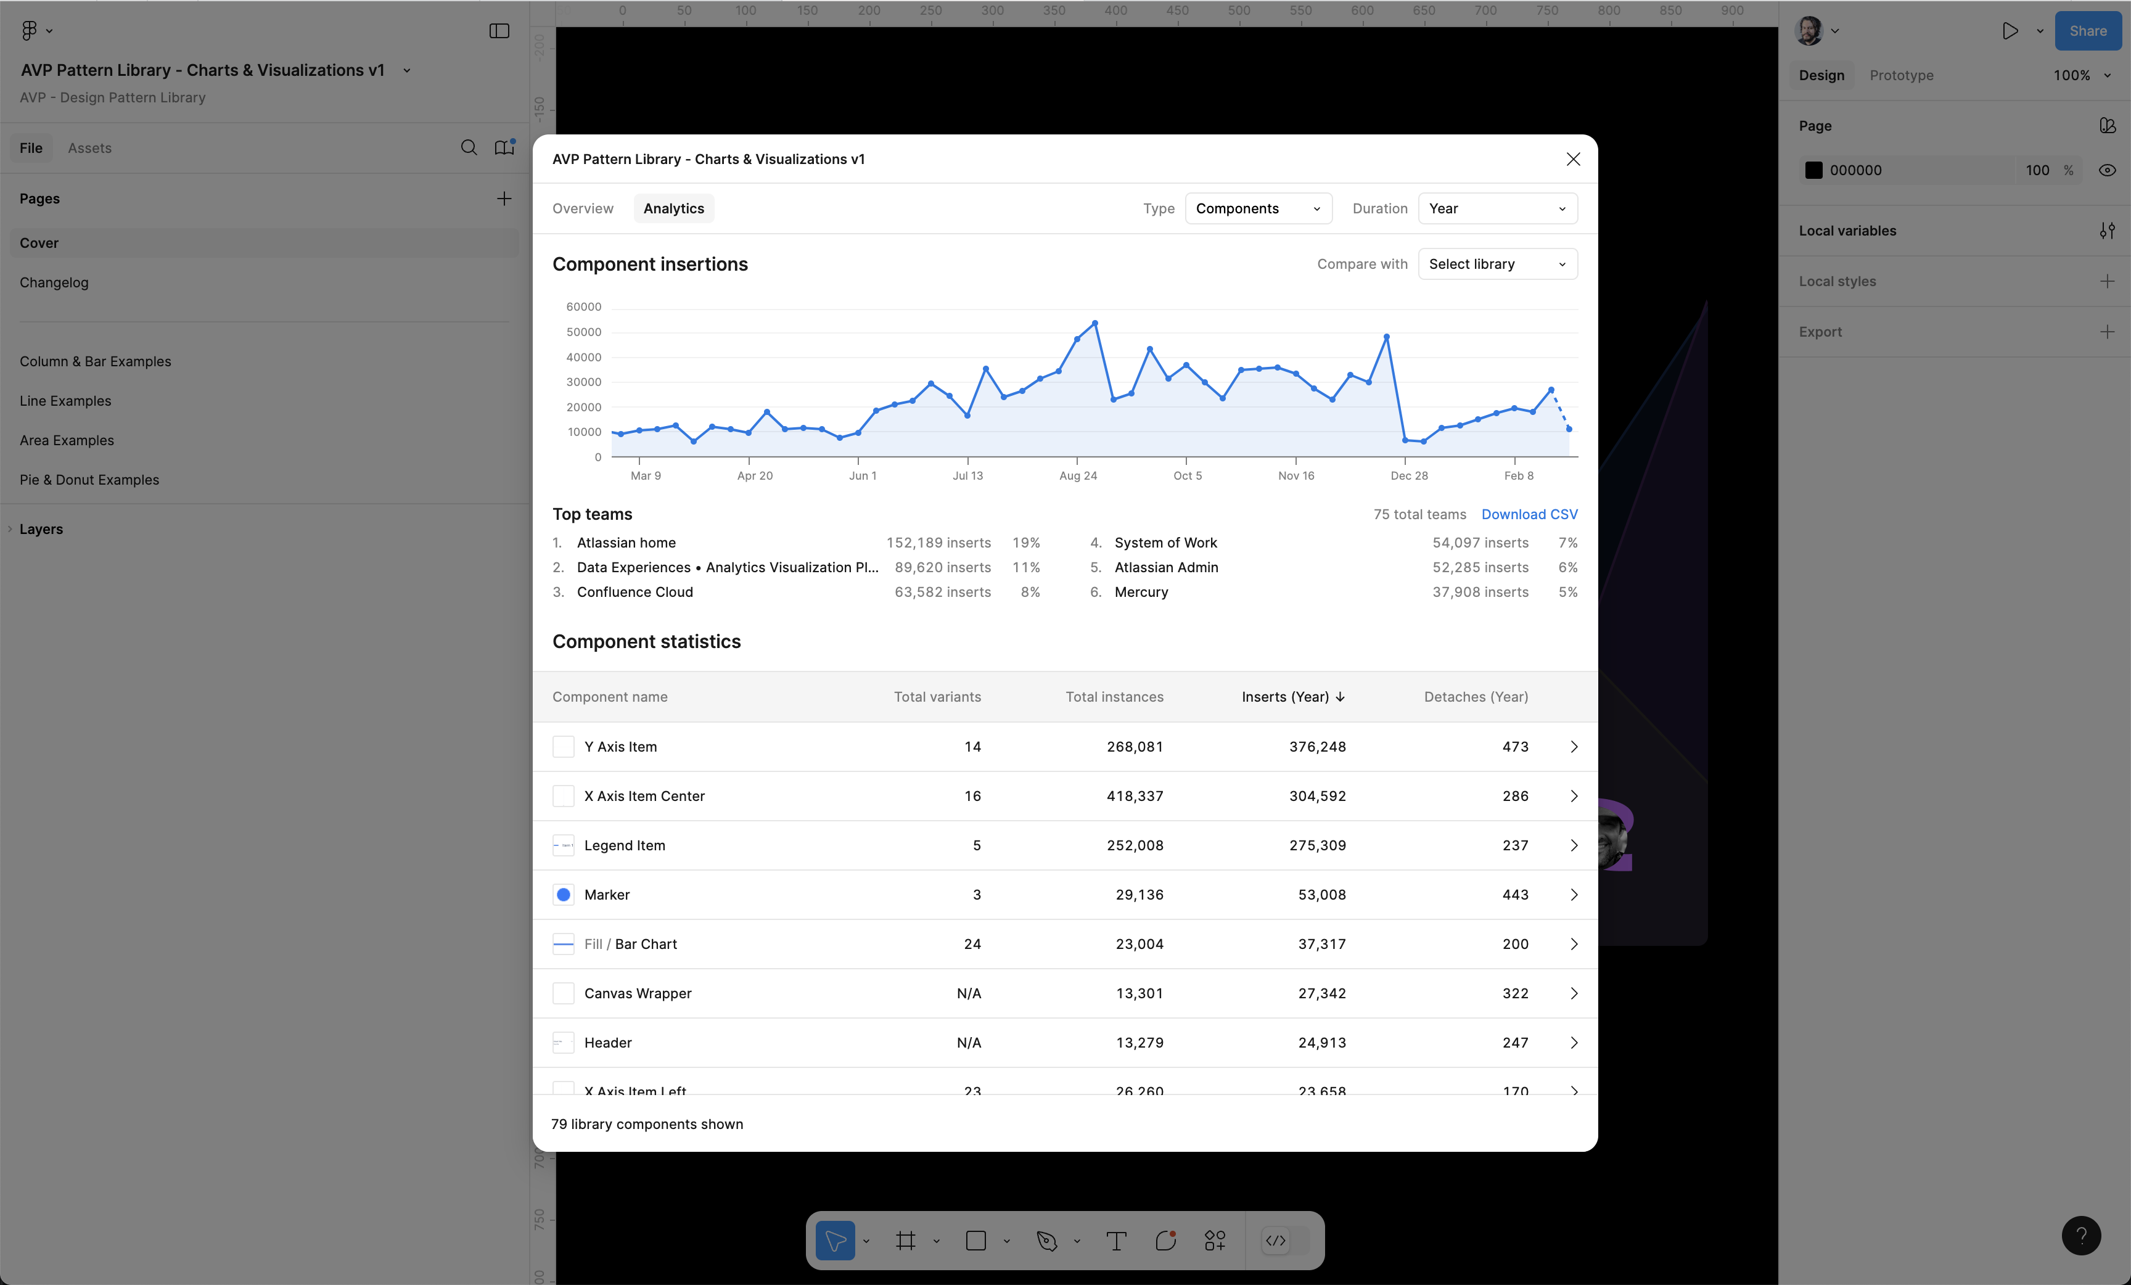The height and width of the screenshot is (1285, 2131).
Task: Sort by Total variants column header
Action: pyautogui.click(x=937, y=697)
